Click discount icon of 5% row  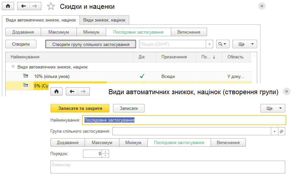26,85
